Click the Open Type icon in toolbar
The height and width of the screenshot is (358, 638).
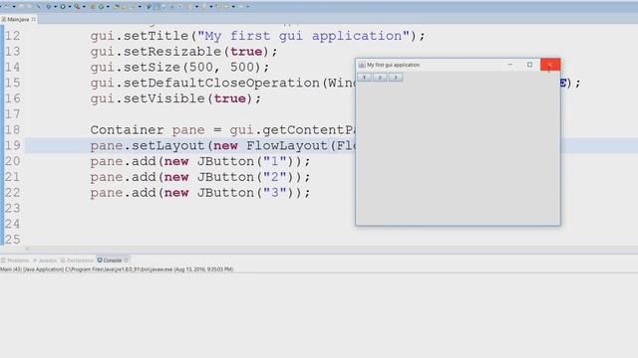coord(117,7)
